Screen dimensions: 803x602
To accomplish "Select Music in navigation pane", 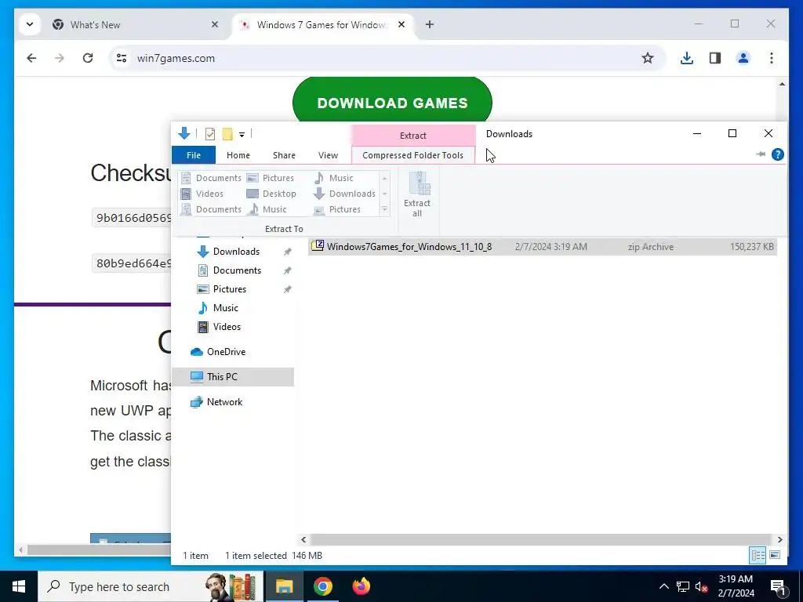I will tap(225, 307).
